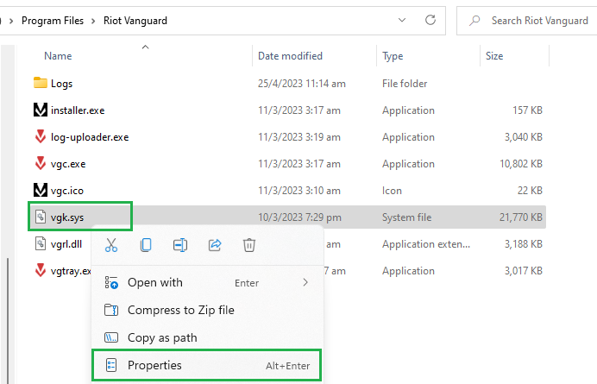Sort by Size column header
The height and width of the screenshot is (384, 597).
point(494,56)
